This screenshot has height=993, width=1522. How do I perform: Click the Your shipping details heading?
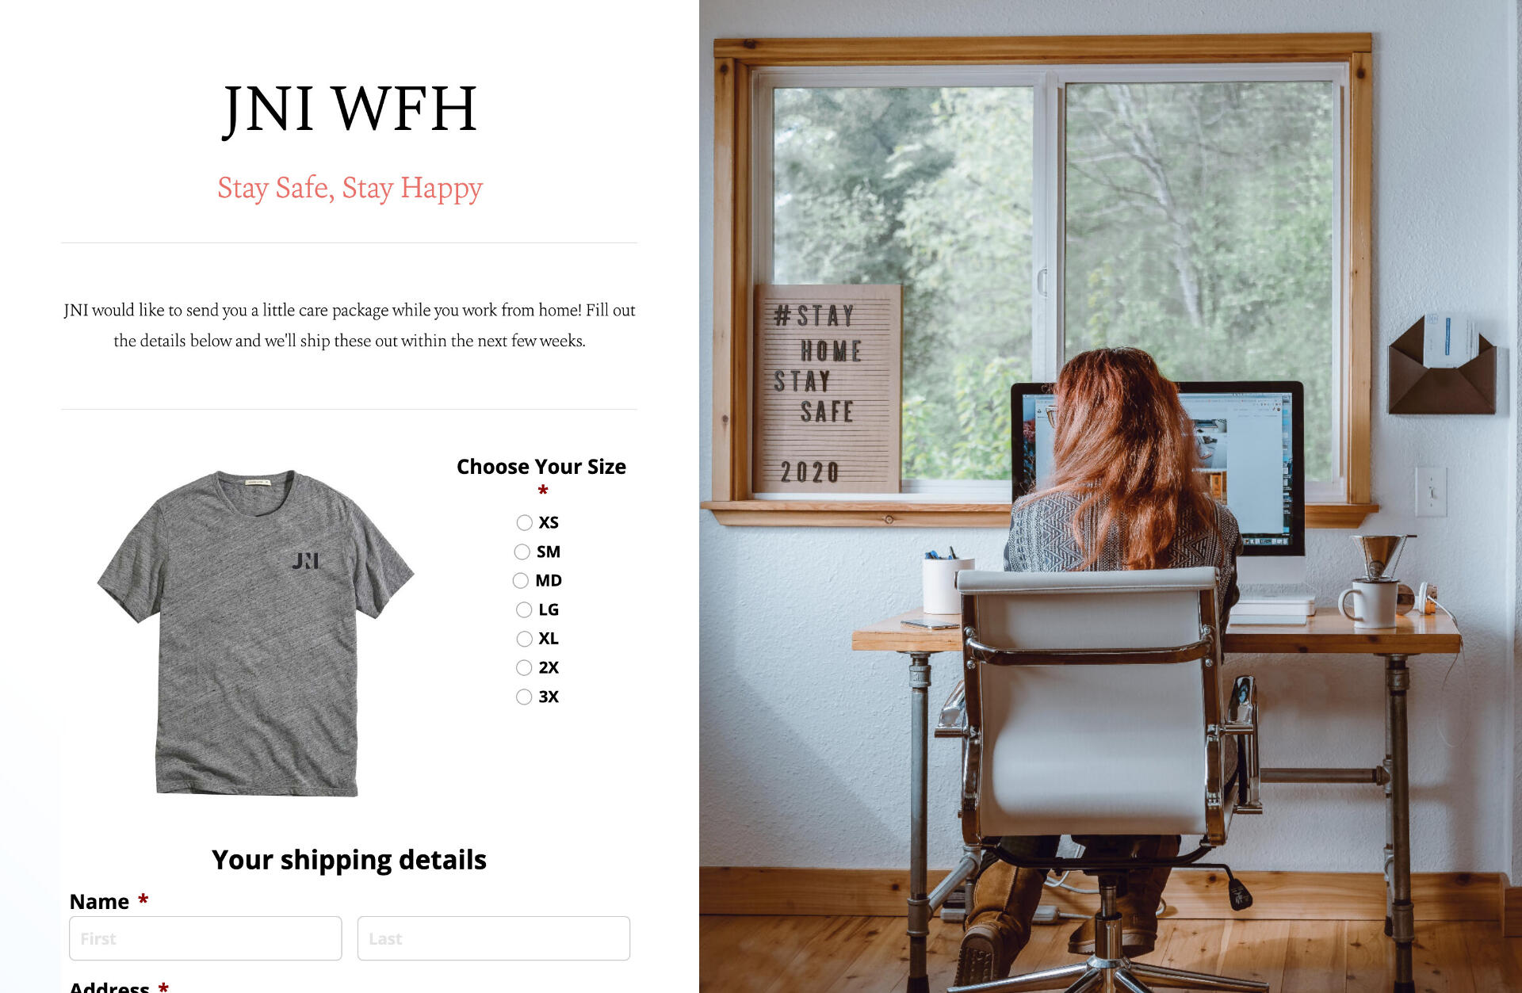(349, 860)
